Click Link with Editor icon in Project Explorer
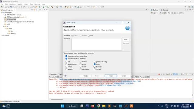 (x=34, y=10)
